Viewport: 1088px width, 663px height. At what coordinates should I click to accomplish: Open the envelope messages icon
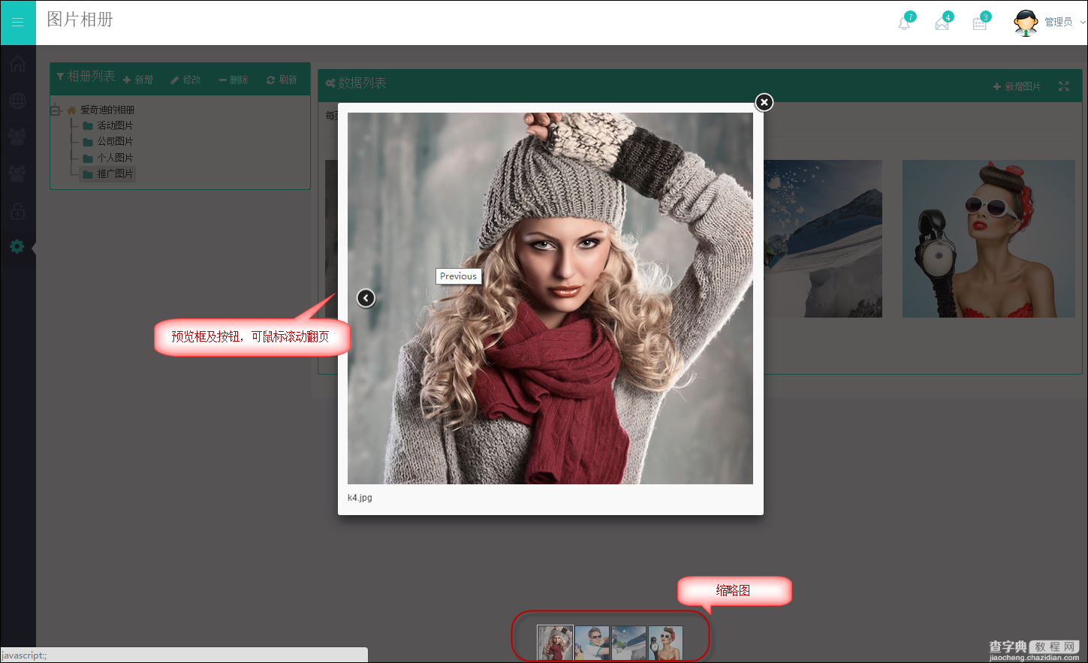pyautogui.click(x=942, y=24)
